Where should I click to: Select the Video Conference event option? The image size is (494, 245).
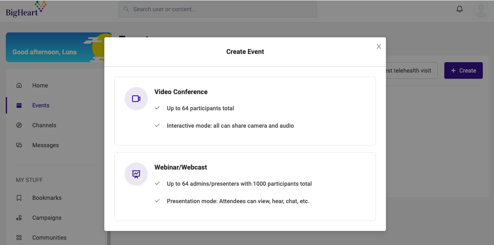[245, 111]
